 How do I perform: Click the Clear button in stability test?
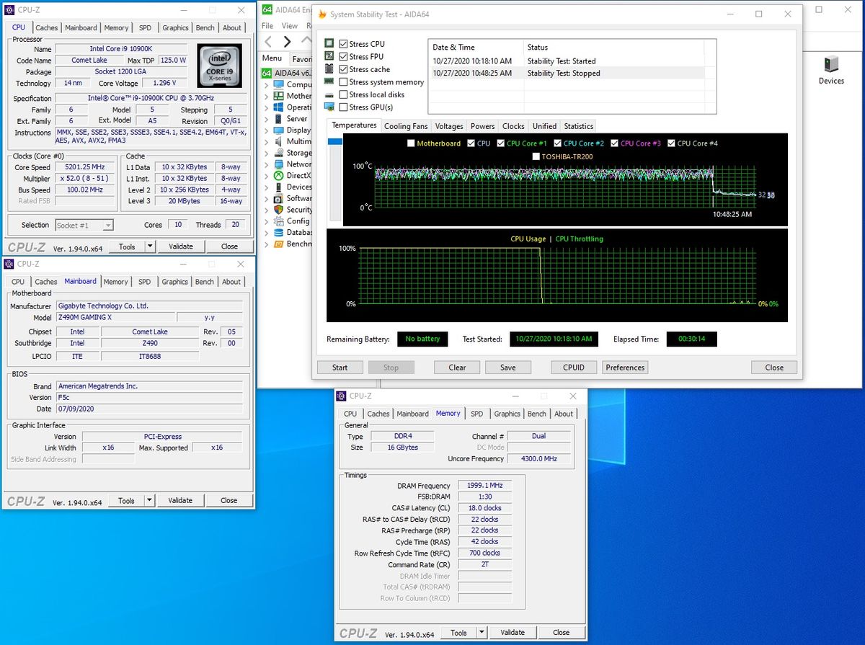pos(457,367)
